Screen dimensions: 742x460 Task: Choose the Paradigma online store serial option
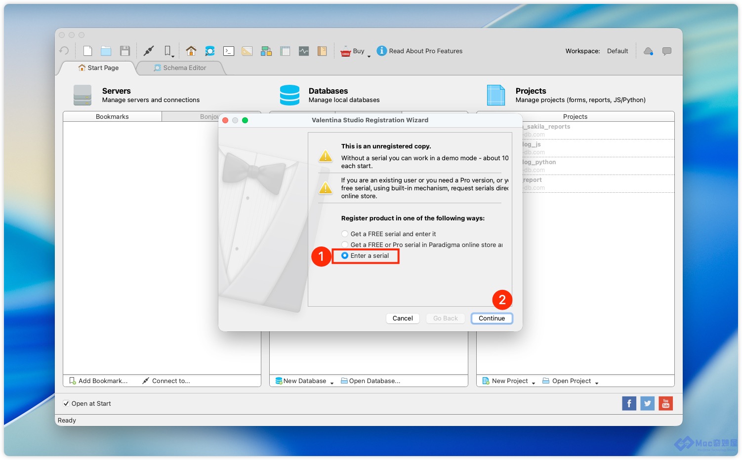422,245
